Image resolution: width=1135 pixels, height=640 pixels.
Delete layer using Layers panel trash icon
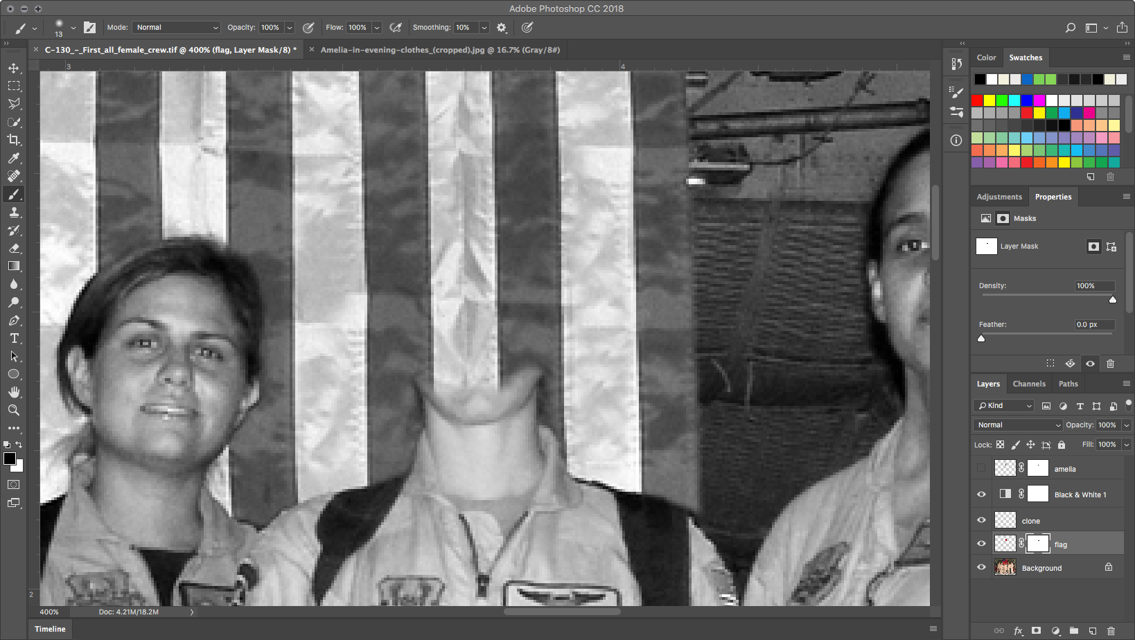pos(1111,631)
